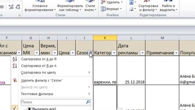Select column M header
This screenshot has height=110, width=195.
tap(162, 38)
